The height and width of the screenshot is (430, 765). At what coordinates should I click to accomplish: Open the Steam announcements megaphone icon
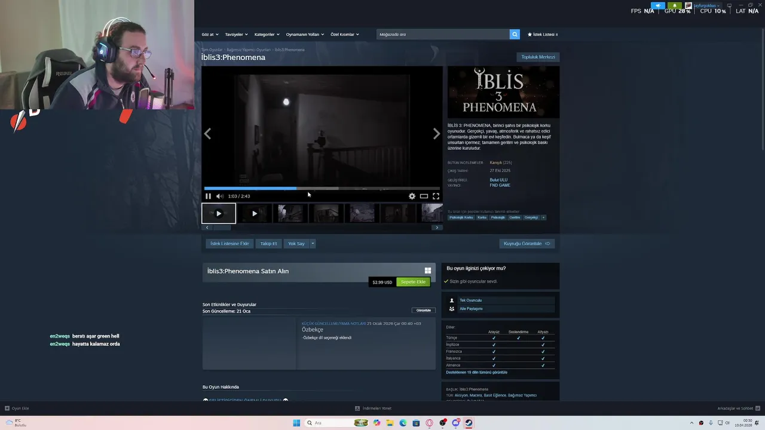click(x=658, y=5)
